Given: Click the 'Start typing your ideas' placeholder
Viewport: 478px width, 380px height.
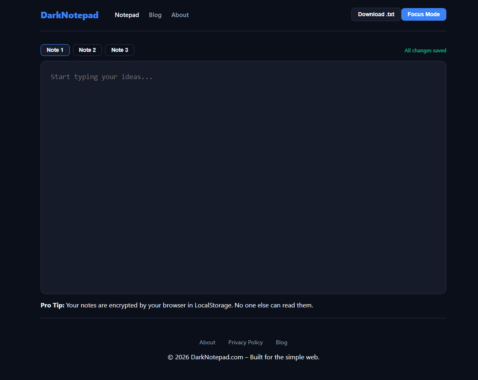Looking at the screenshot, I should coord(101,77).
